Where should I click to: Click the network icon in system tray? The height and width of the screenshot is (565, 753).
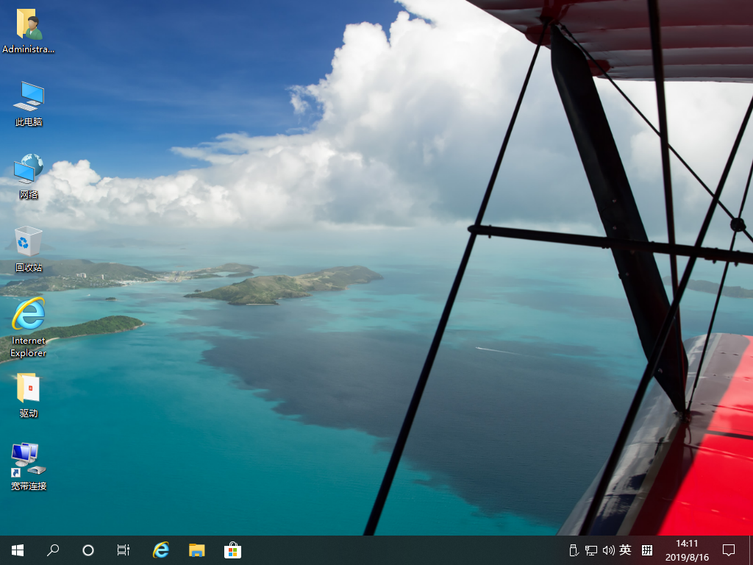click(590, 550)
